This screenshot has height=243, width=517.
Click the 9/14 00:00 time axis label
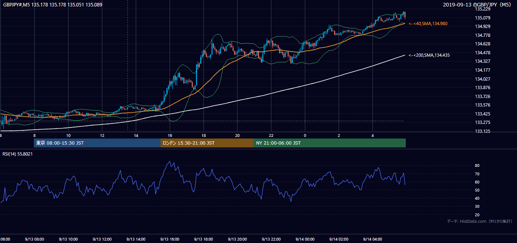pos(305,239)
